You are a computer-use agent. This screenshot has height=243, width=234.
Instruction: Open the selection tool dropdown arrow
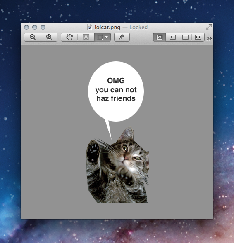pos(107,37)
